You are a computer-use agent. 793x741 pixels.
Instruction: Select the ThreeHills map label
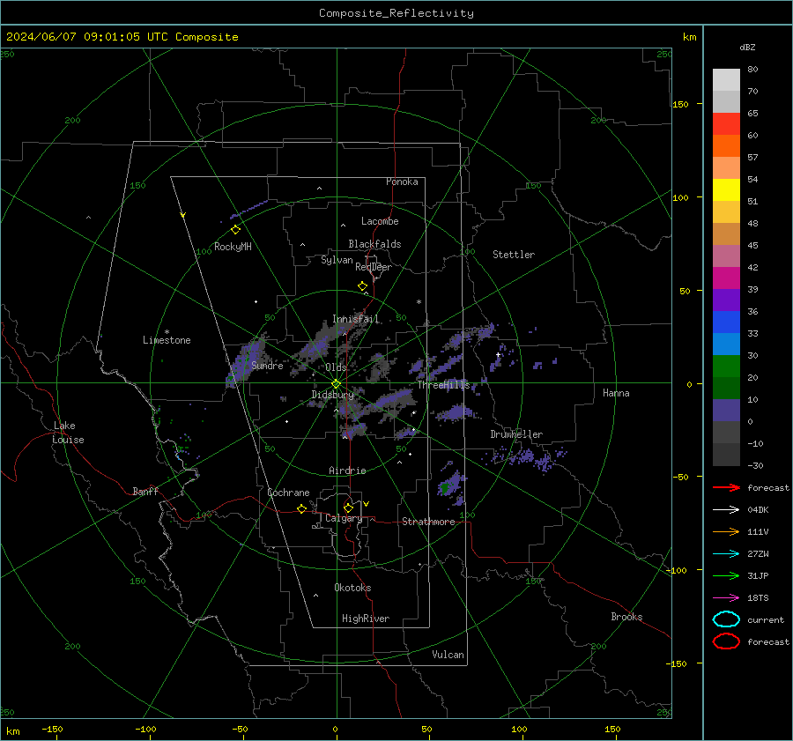[x=443, y=385]
